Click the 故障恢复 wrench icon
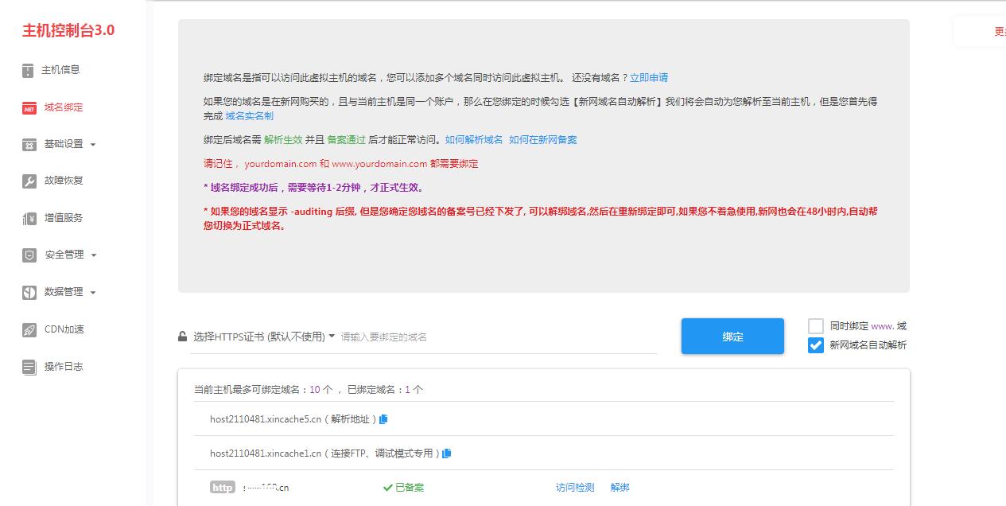Viewport: 1006px width, 506px height. click(29, 181)
